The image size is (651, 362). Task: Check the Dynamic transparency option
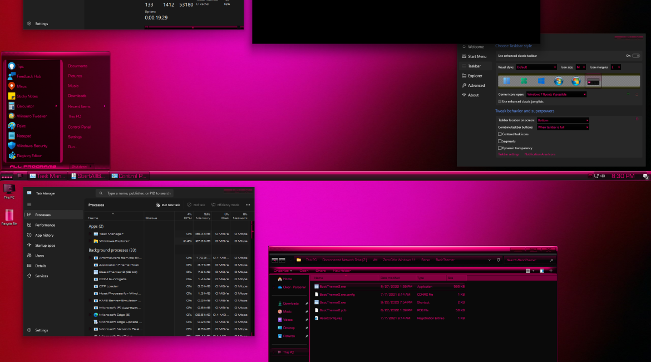click(x=500, y=148)
